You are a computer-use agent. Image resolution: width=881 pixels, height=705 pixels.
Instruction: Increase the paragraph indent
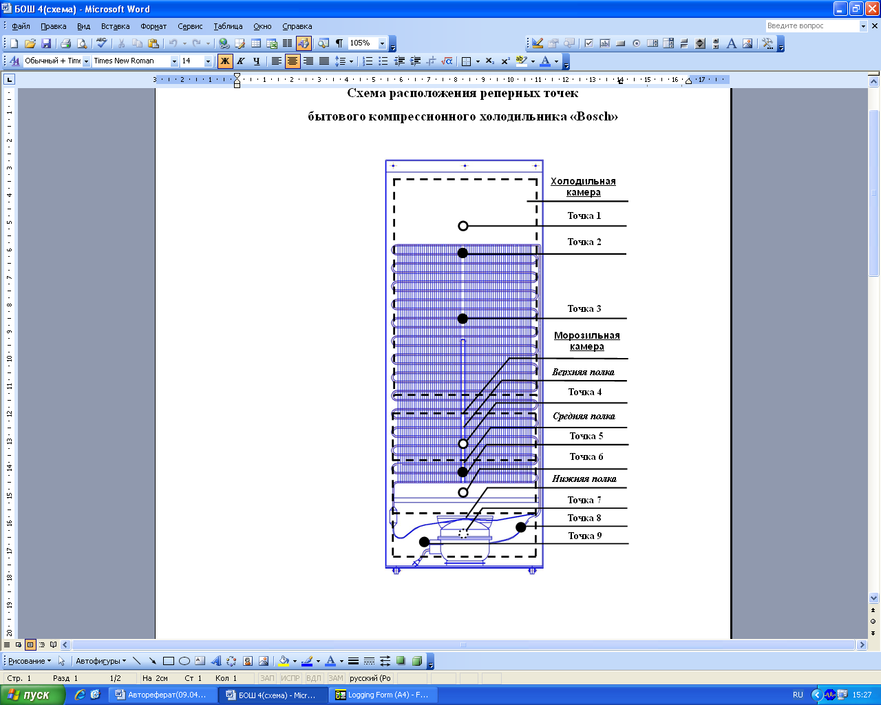pyautogui.click(x=415, y=61)
